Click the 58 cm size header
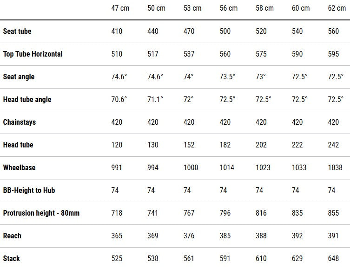350x268 pixels. (265, 8)
